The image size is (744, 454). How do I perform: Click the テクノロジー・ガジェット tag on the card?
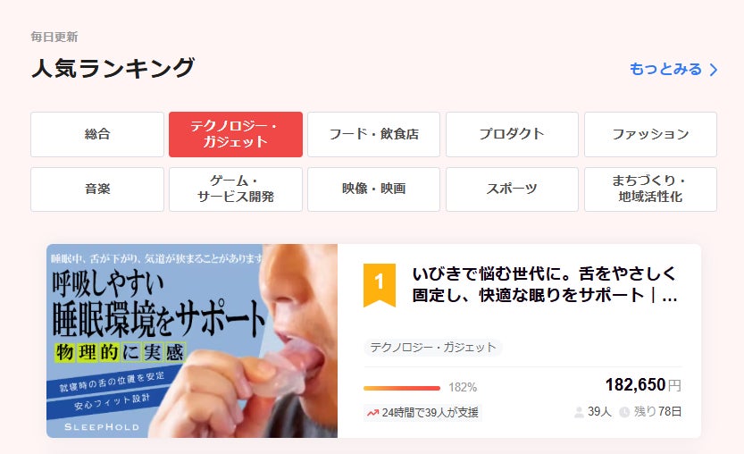[x=432, y=347]
